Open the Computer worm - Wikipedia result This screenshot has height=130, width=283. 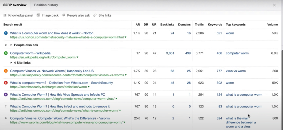pos(30,53)
